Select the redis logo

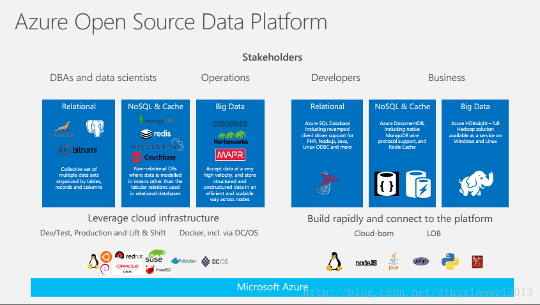(156, 133)
